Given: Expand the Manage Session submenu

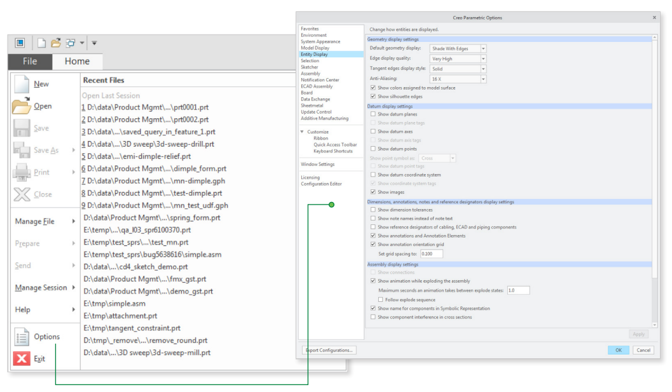Looking at the screenshot, I should [45, 287].
